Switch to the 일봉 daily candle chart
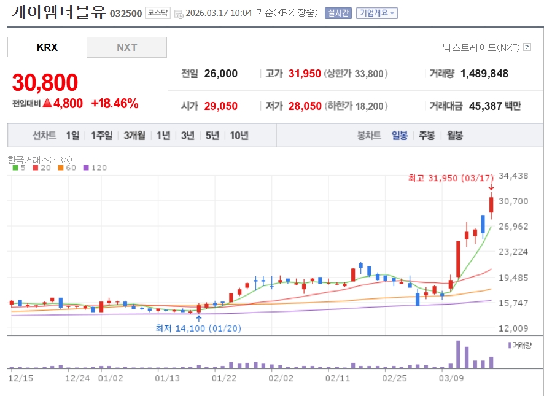This screenshot has height=396, width=544. click(400, 136)
